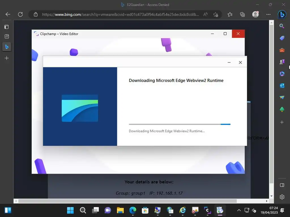
Task: Switch to Webview2 installer on taskbar
Action: [220, 210]
